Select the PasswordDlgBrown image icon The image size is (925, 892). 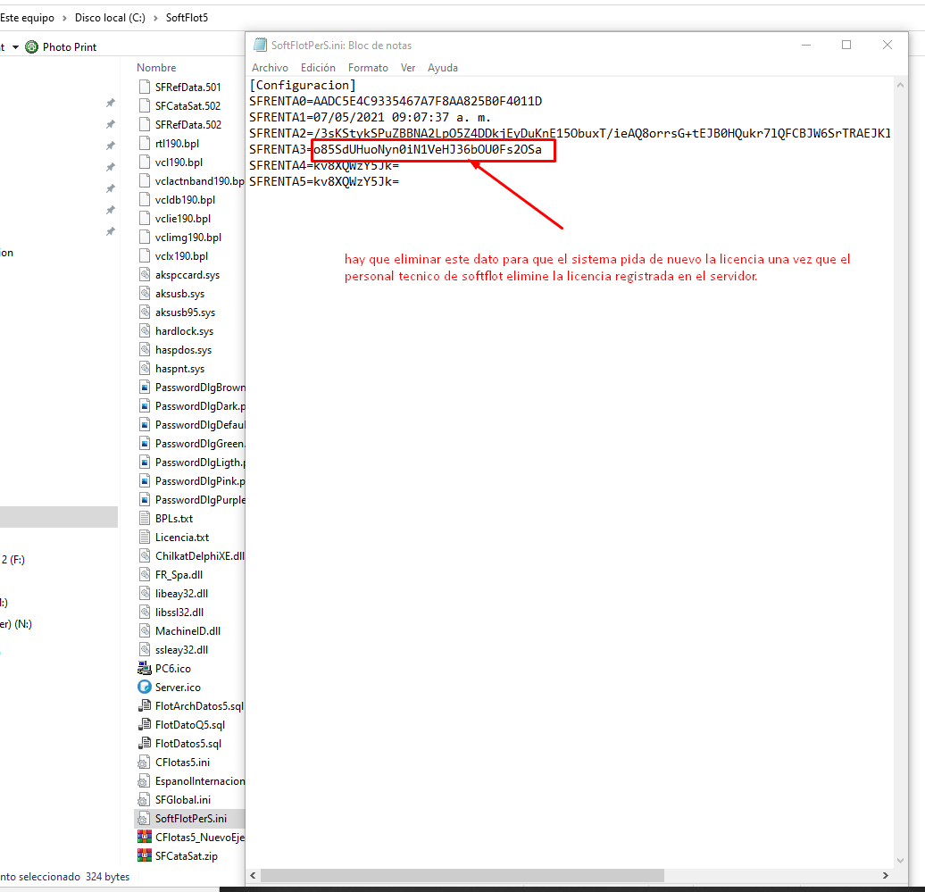point(145,387)
